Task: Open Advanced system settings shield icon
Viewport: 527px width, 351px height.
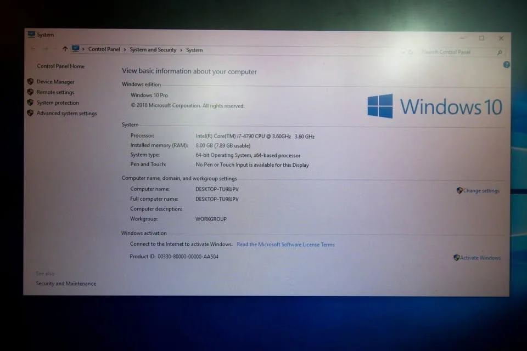Action: click(x=31, y=113)
